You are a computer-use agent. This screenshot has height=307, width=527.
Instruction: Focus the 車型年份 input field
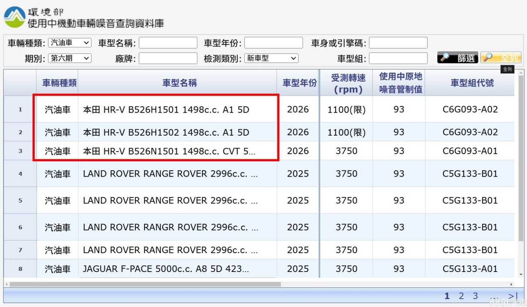274,43
